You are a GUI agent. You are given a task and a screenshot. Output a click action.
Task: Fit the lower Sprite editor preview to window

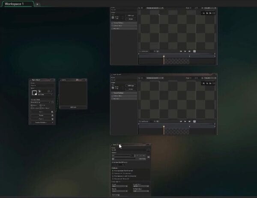click(x=214, y=83)
